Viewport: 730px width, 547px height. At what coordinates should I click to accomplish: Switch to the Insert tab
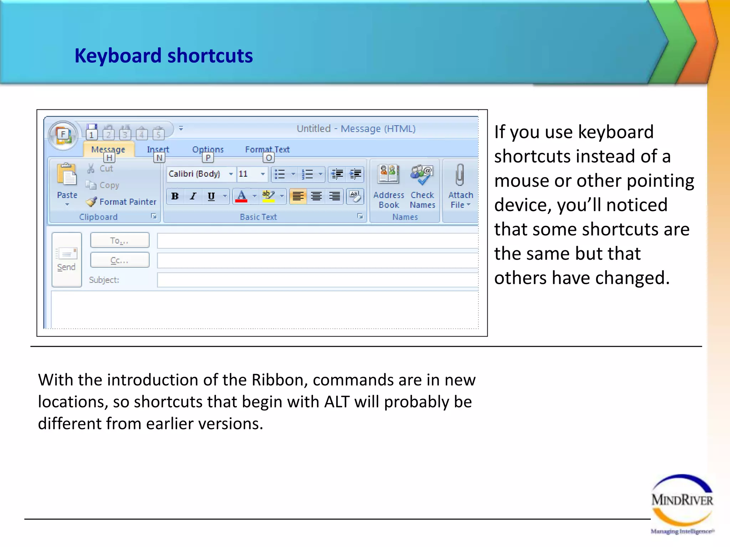[158, 149]
